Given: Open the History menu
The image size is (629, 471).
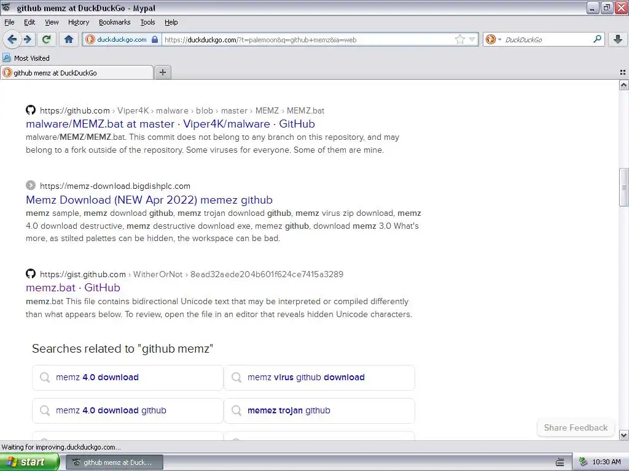Looking at the screenshot, I should [x=79, y=22].
